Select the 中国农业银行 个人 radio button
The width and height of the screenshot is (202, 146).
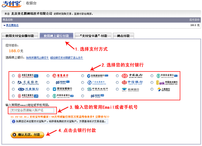pos(152,76)
